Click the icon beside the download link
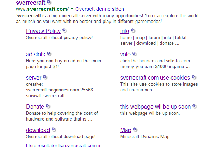 click(54, 130)
